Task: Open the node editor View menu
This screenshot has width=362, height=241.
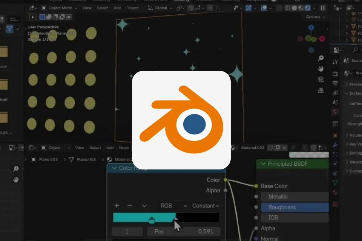Action: click(x=80, y=148)
